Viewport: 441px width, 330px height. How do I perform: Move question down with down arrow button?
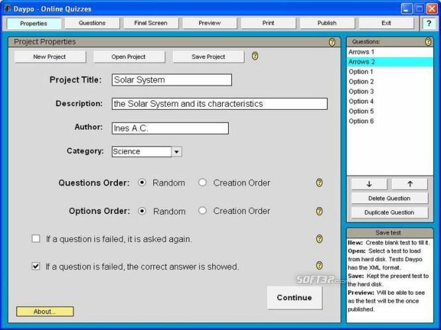point(369,184)
